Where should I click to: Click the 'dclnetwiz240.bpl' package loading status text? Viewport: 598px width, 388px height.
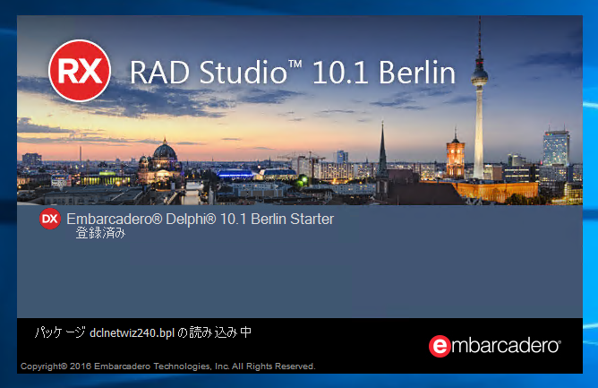143,332
